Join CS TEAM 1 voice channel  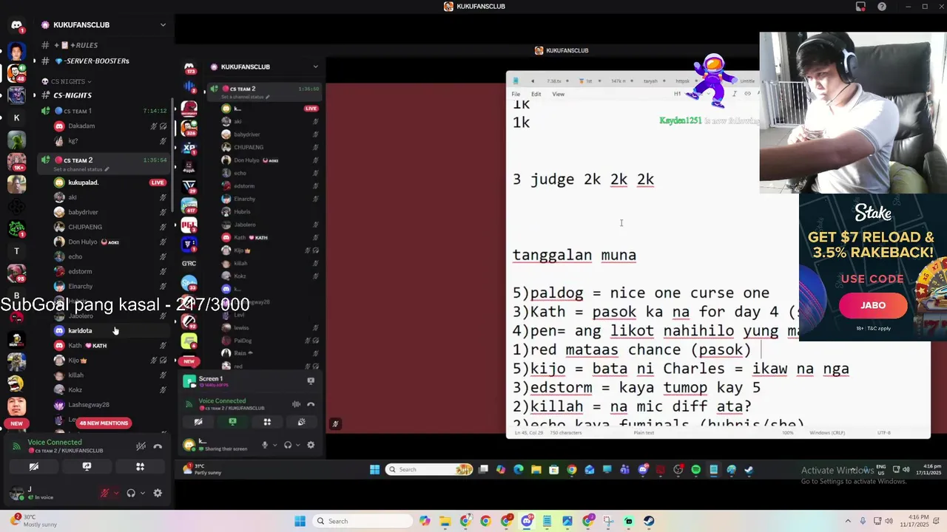click(x=104, y=111)
